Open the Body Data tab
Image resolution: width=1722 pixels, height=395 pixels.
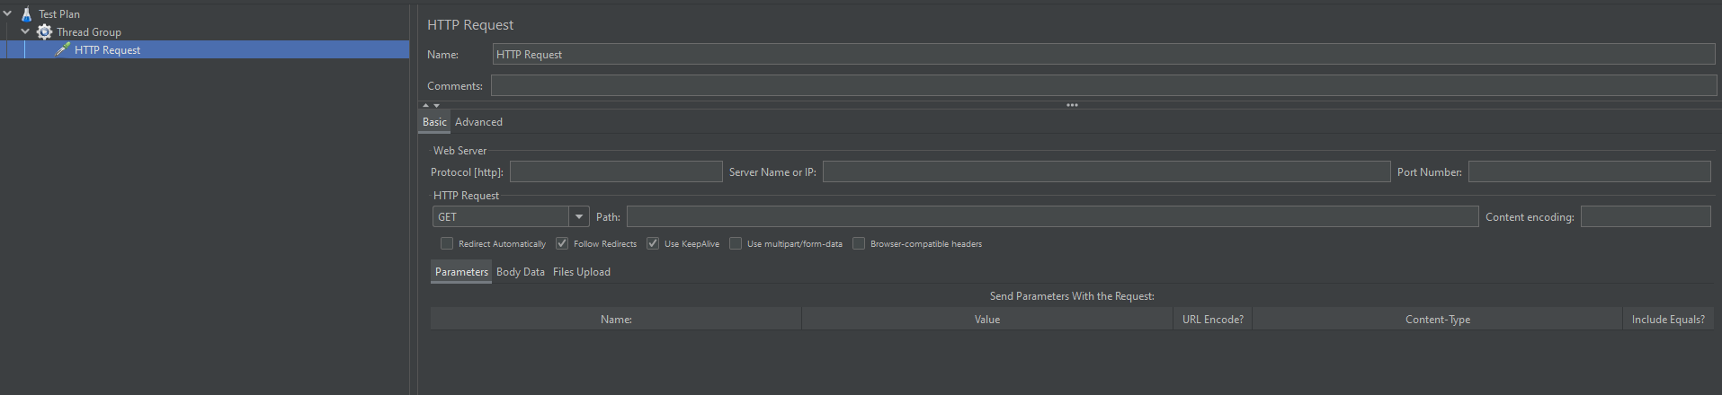click(x=521, y=272)
